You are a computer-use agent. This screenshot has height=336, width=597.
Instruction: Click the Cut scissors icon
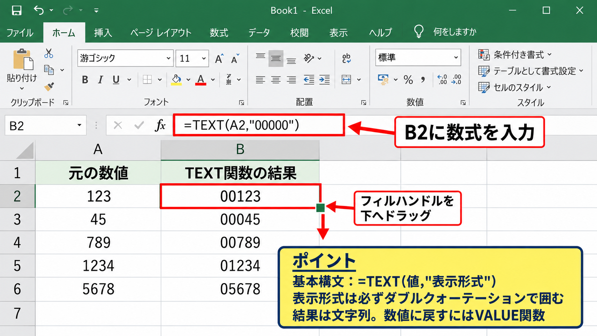(x=49, y=54)
